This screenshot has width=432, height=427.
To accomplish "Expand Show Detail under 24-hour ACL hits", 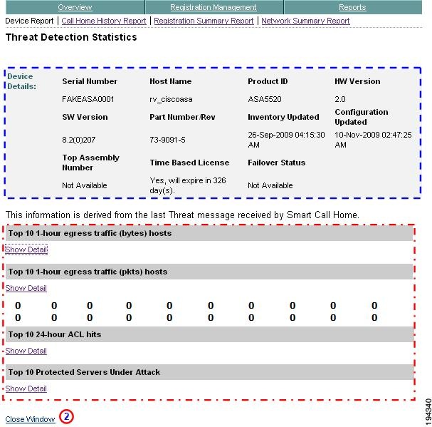I will [x=26, y=351].
